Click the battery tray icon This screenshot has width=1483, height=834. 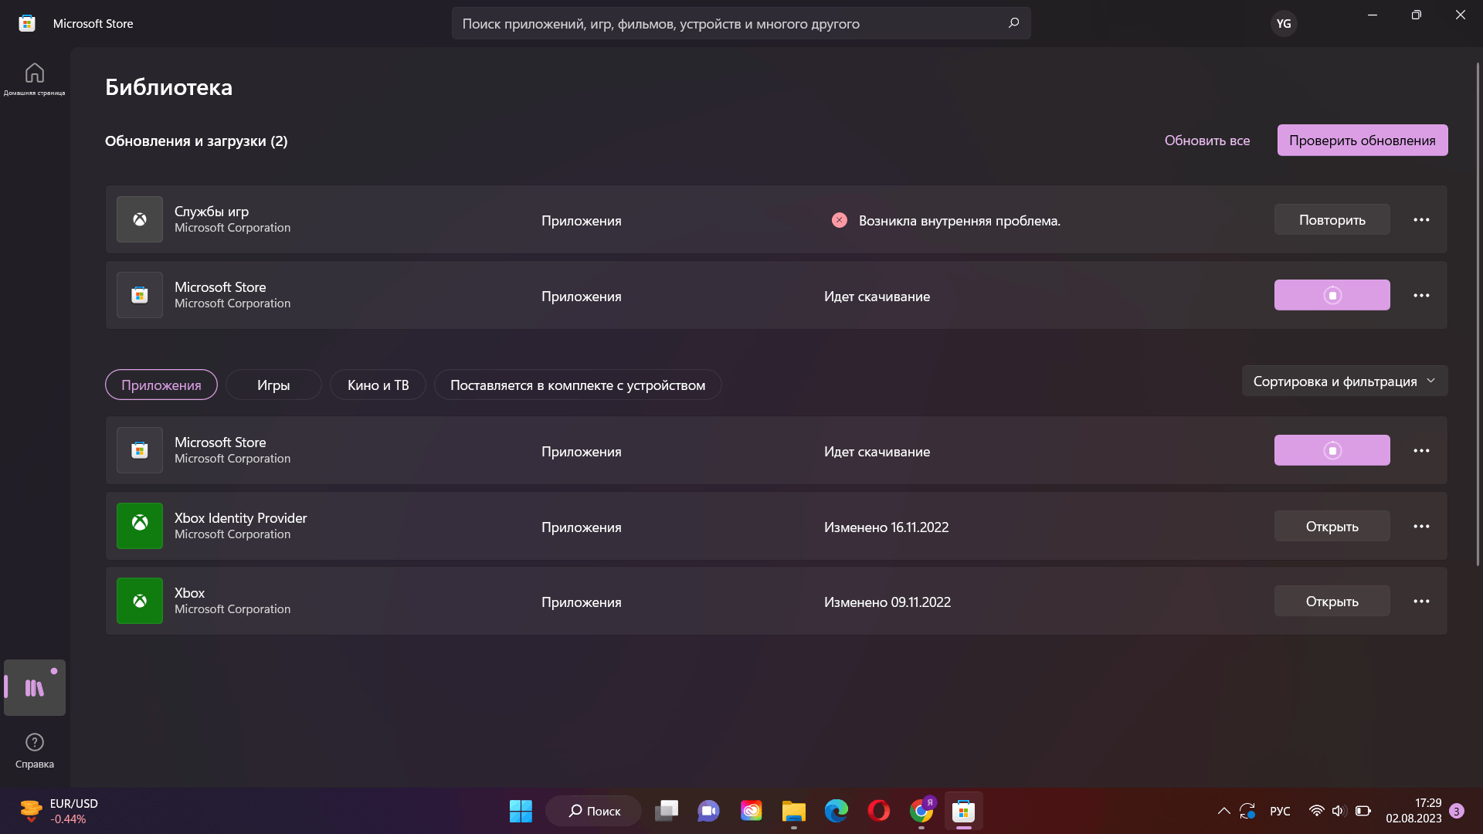(1363, 811)
